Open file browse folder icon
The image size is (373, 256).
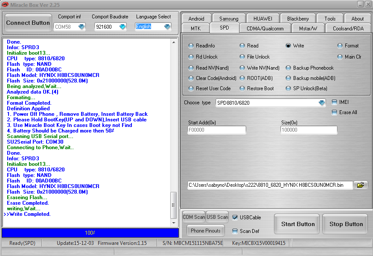pos(360,185)
